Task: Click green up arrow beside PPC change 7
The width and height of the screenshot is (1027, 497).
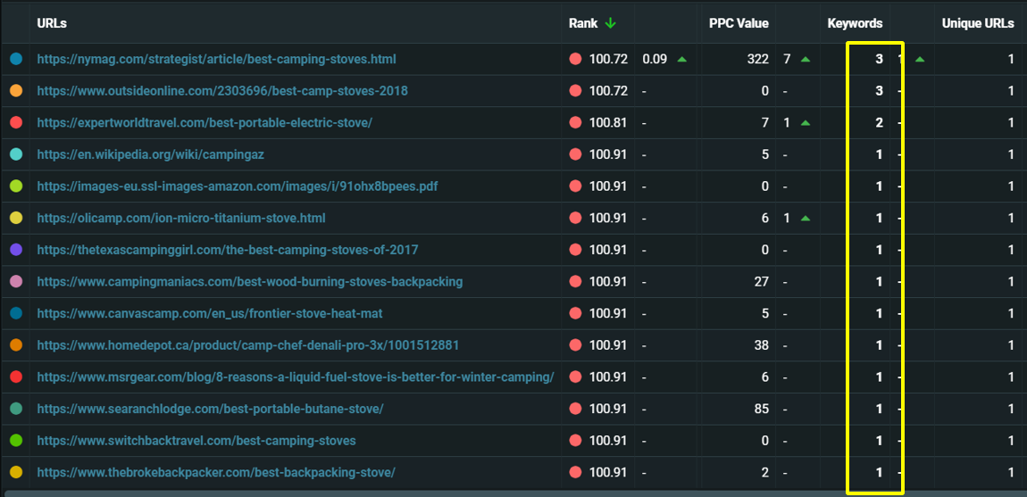Action: 805,59
